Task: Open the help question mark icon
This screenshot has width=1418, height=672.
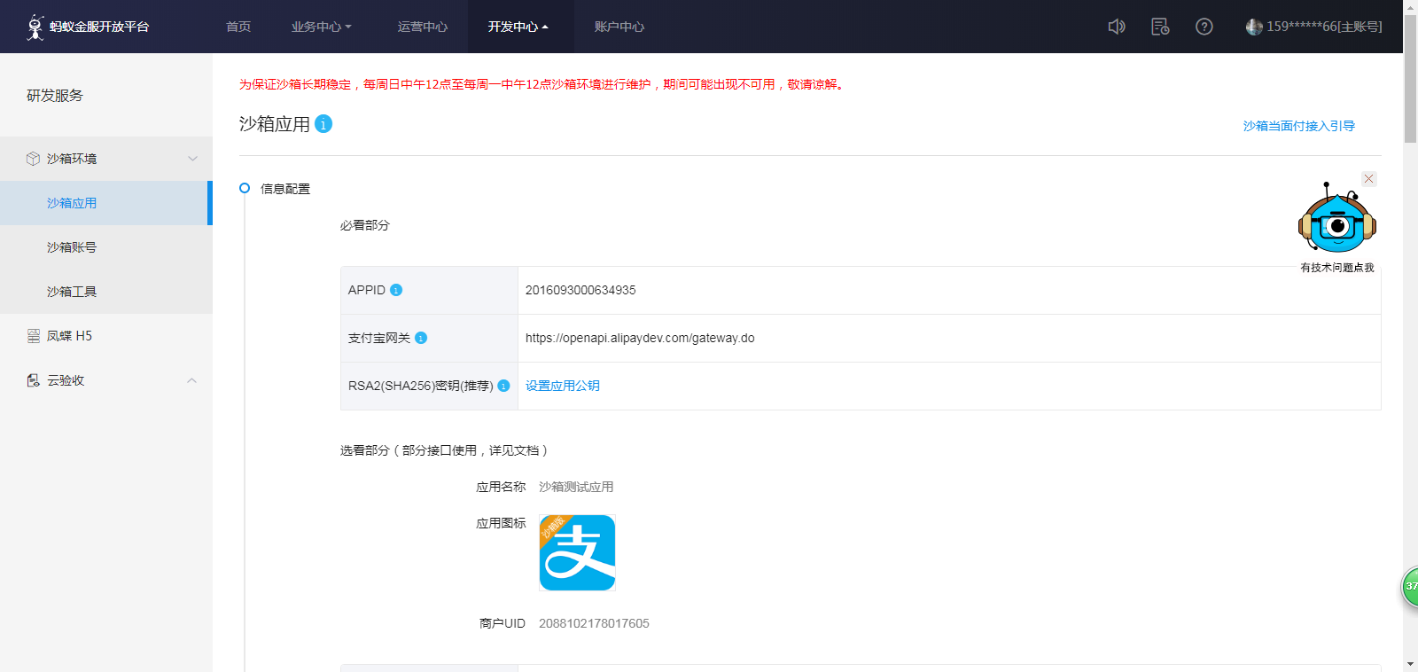Action: [1204, 27]
